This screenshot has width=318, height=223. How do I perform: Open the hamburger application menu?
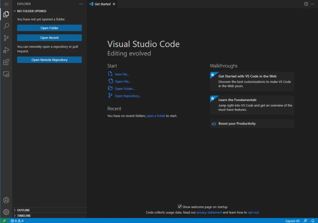click(6, 4)
